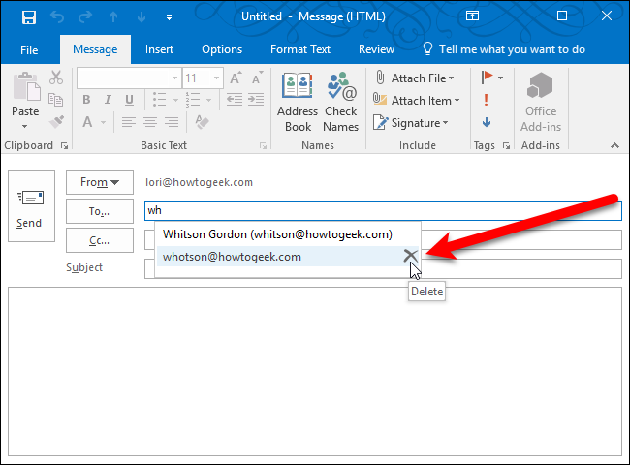Image resolution: width=630 pixels, height=465 pixels.
Task: Delete the whotson@howtogeek.com suggestion
Action: coord(411,256)
